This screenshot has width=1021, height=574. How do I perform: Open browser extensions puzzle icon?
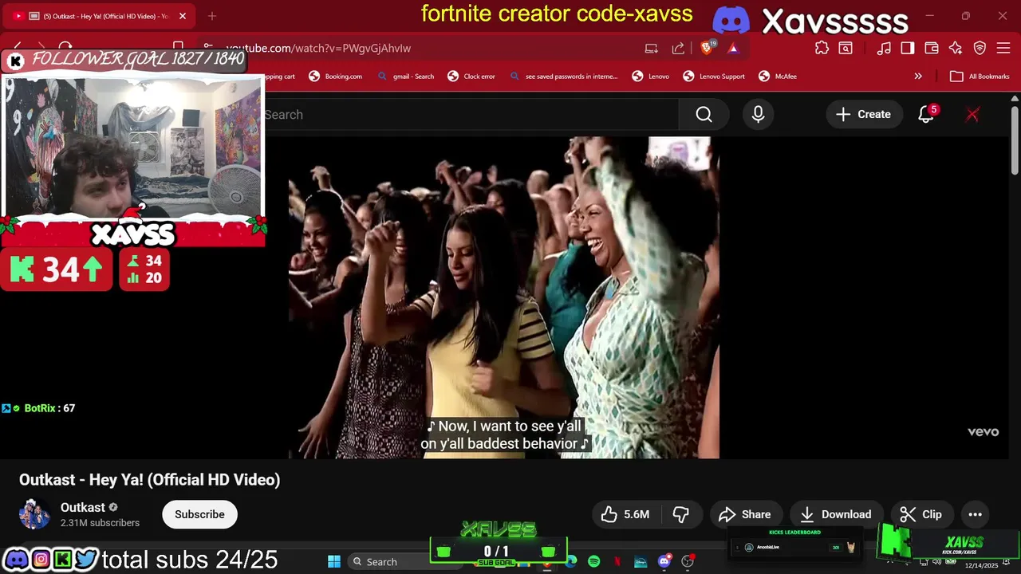(822, 48)
